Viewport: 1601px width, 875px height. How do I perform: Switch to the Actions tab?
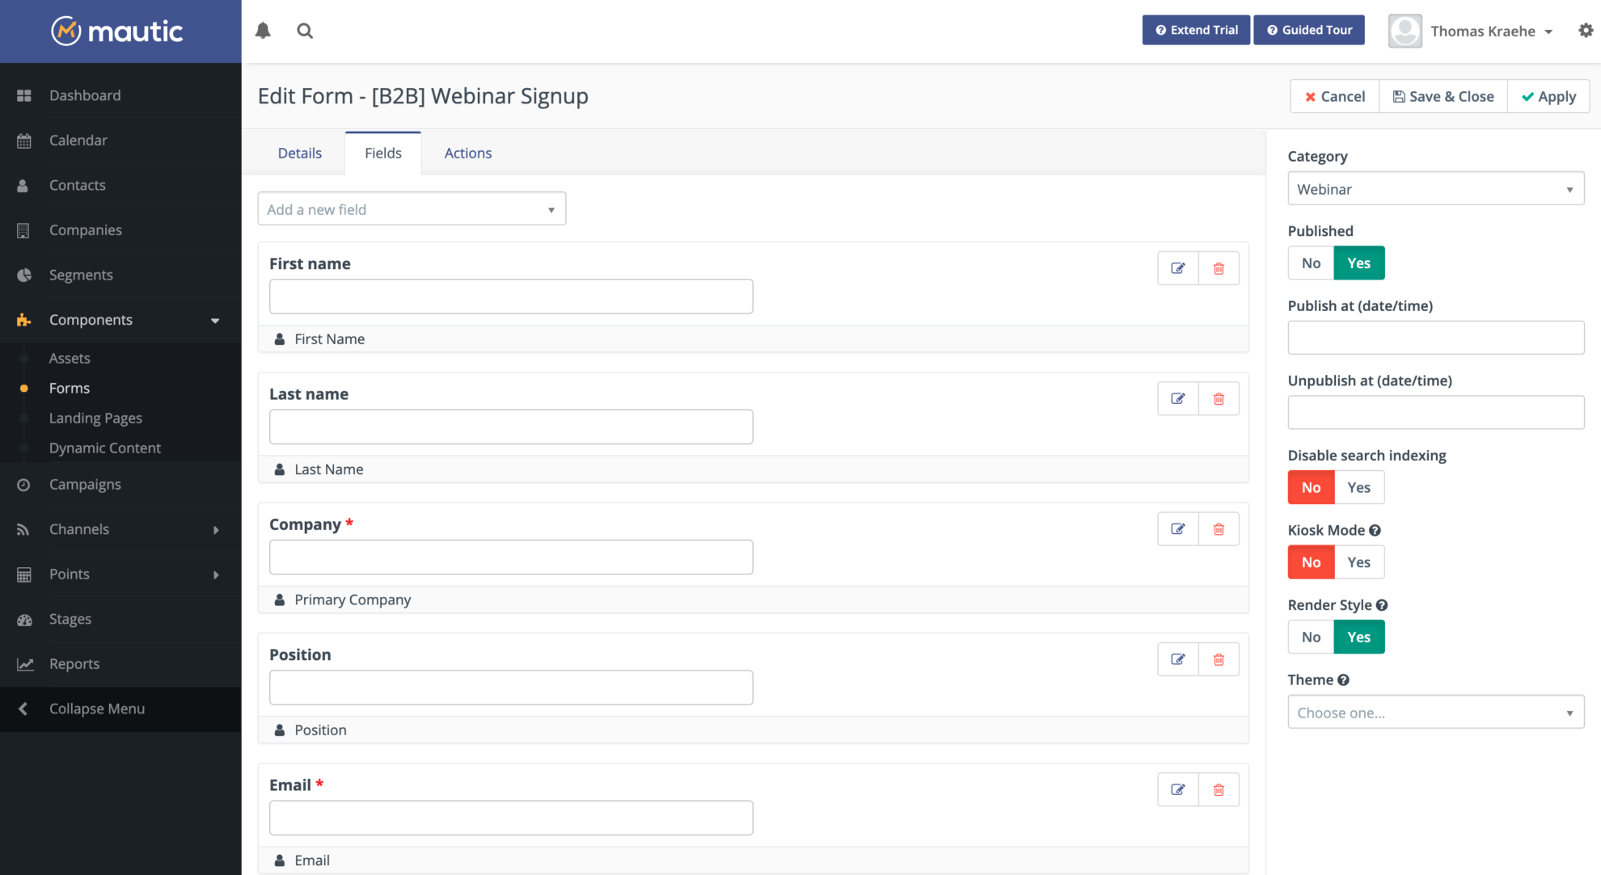coord(467,153)
